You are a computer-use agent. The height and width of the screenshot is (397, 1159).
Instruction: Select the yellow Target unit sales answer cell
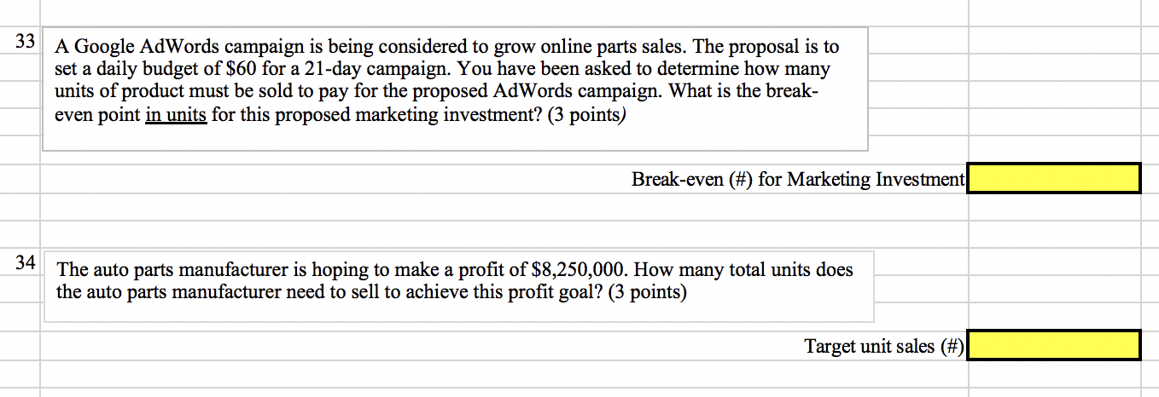pos(1054,346)
